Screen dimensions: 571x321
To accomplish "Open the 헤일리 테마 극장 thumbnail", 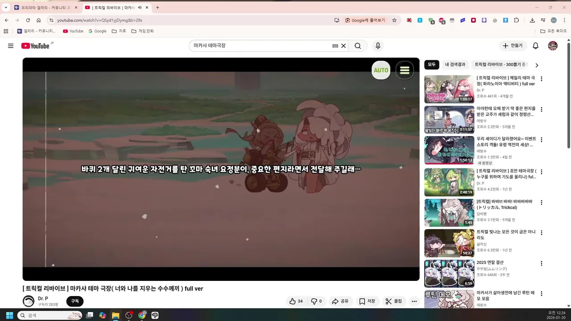I will tap(449, 89).
